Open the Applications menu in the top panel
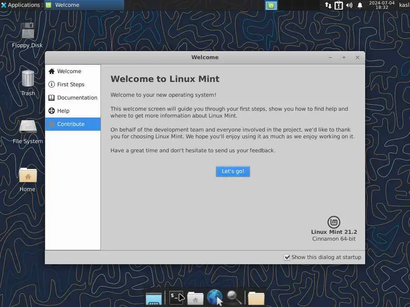The image size is (410, 307). (21, 5)
